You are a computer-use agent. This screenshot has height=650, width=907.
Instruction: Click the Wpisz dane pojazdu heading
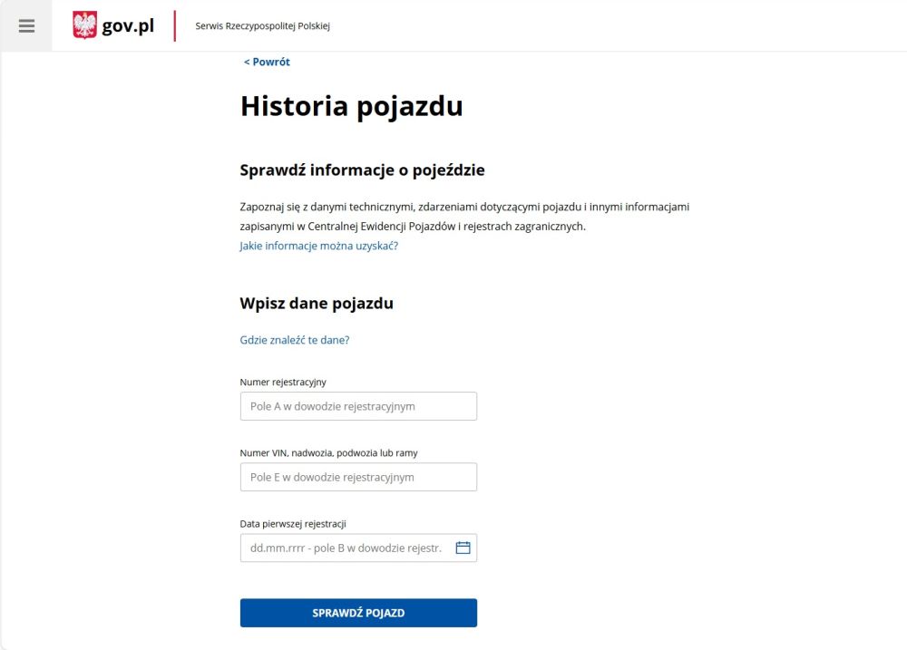pos(317,303)
